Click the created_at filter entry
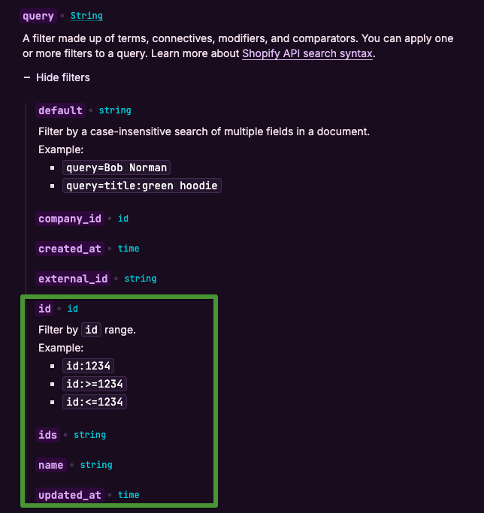Image resolution: width=484 pixels, height=513 pixels. (68, 249)
